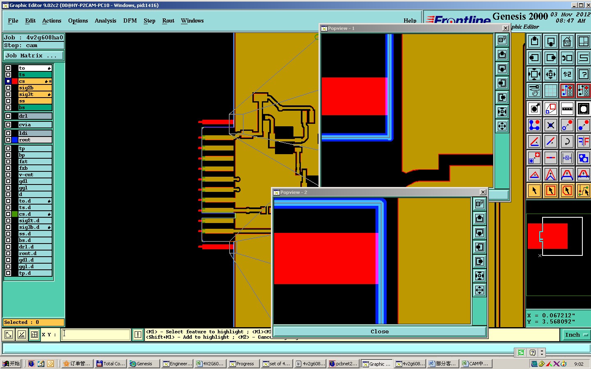Click the zoom out (arrows inward) icon

pyautogui.click(x=551, y=74)
